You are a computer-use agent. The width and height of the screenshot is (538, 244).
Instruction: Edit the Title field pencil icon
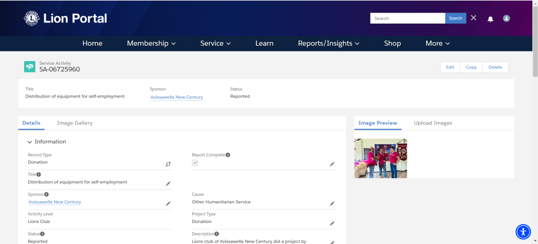(168, 184)
